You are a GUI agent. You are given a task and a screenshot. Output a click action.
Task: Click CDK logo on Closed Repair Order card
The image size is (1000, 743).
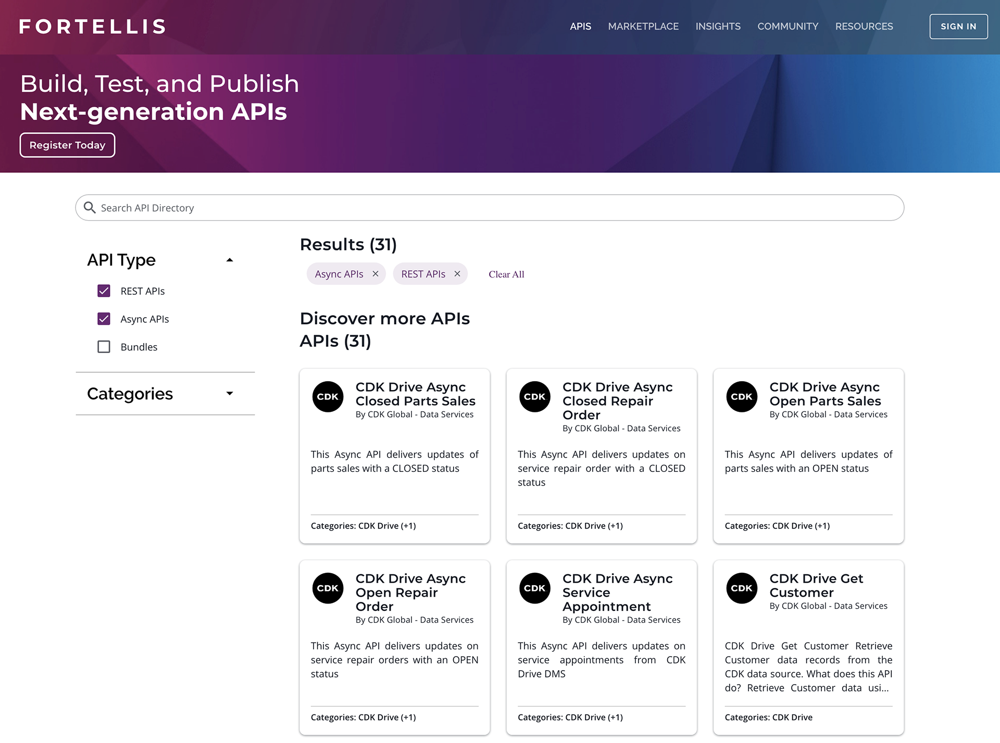coord(535,397)
